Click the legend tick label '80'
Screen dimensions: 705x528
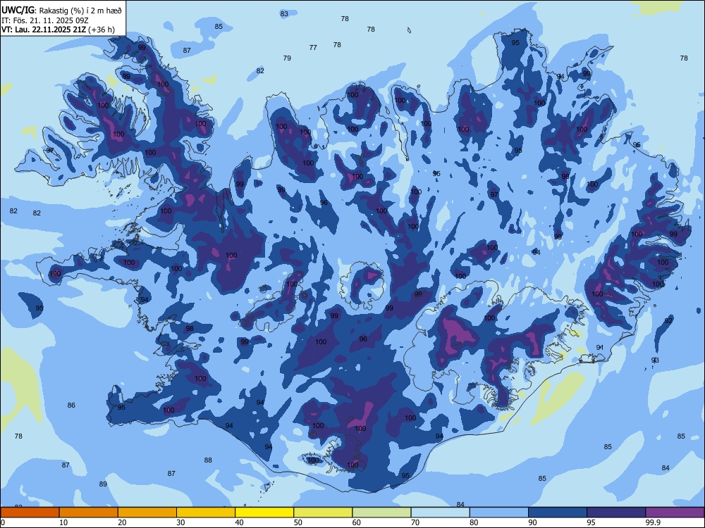[x=474, y=522]
